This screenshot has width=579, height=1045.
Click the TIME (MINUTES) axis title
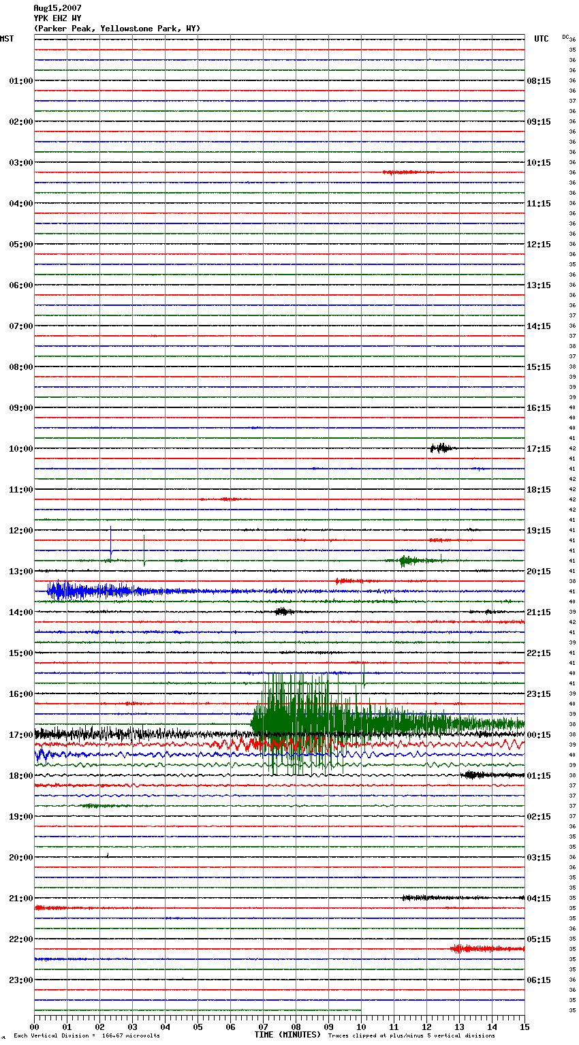(287, 1035)
